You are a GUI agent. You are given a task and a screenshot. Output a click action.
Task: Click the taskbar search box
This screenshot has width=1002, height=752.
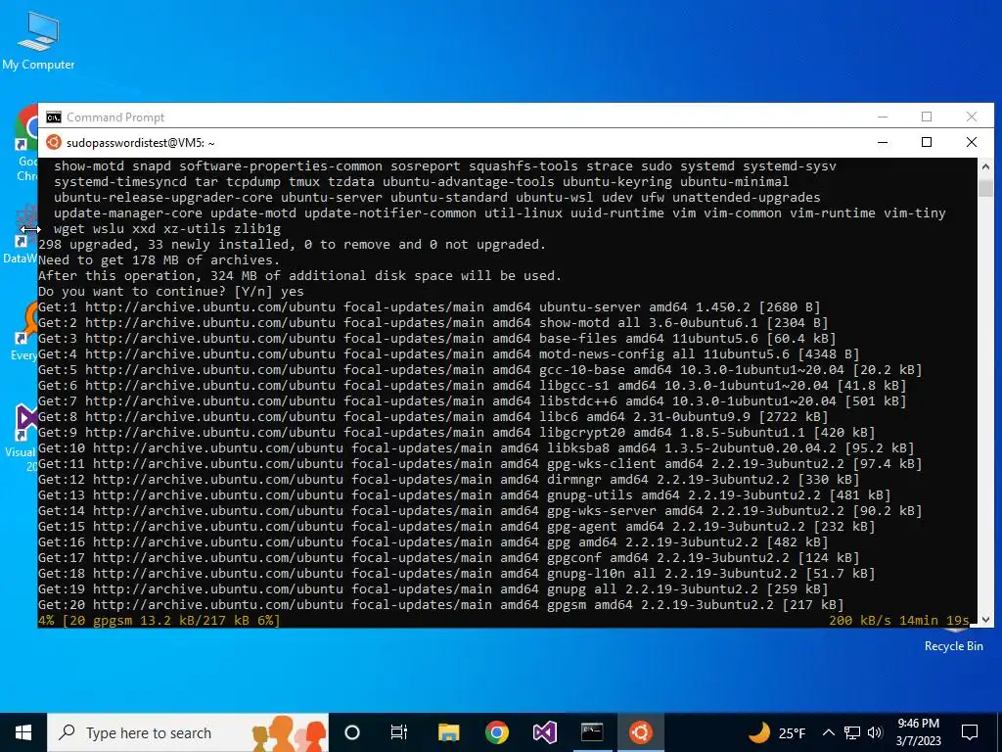click(188, 732)
